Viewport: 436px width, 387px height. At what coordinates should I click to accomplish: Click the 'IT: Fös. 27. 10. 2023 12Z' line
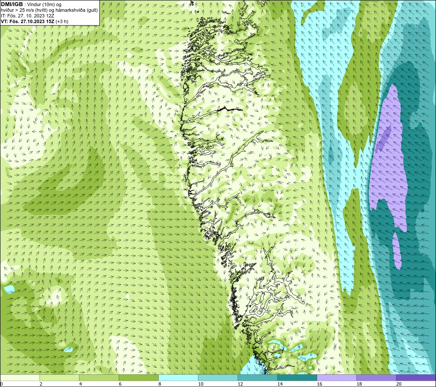tap(27, 16)
